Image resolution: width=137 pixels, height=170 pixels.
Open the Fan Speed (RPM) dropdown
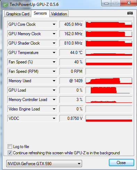coord(54,71)
